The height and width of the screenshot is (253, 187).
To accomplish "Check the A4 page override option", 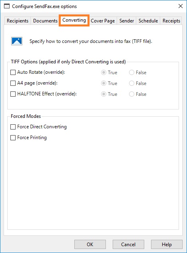I will tap(13, 83).
